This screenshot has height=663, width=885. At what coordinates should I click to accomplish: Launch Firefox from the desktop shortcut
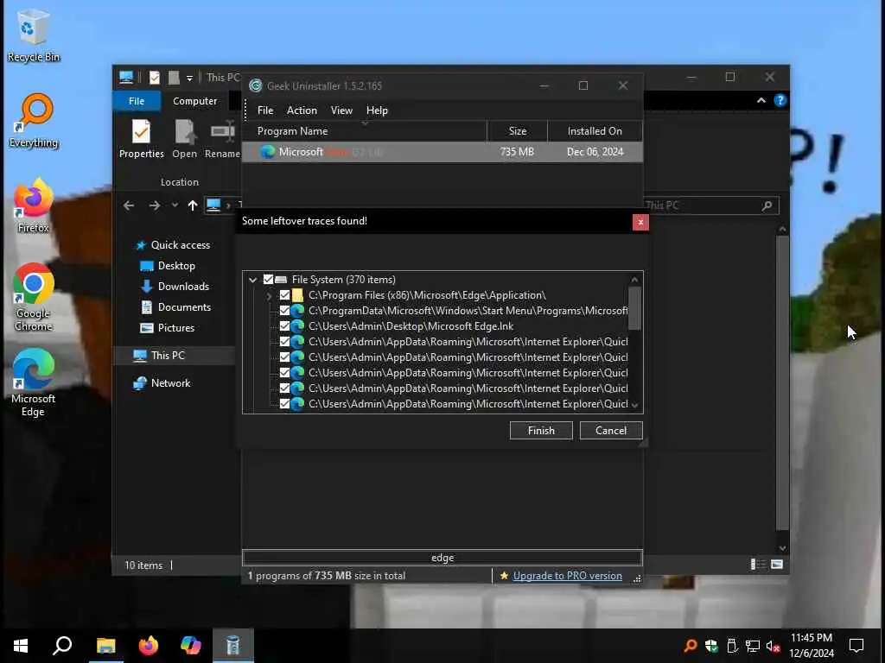point(34,205)
